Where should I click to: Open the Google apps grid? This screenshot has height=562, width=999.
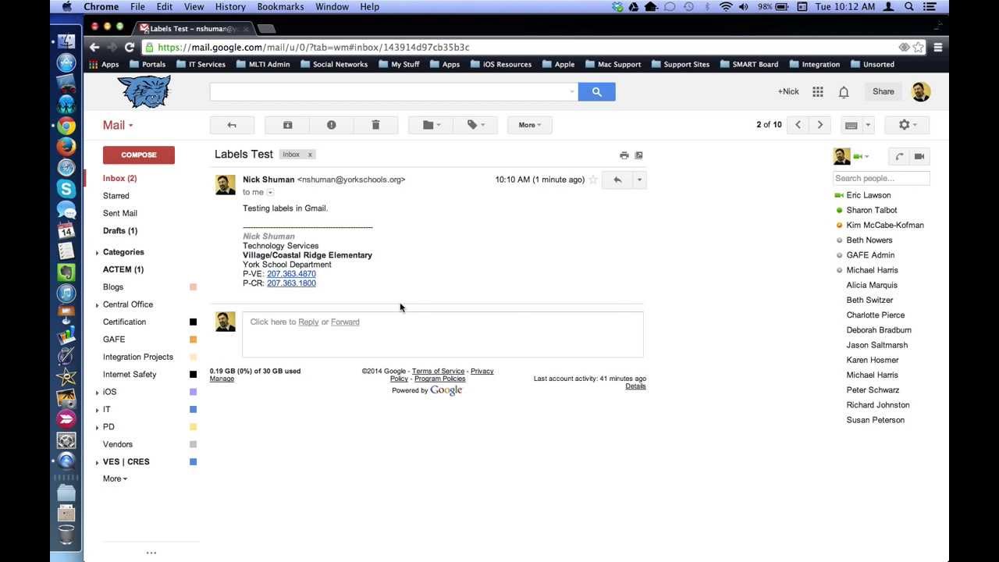(818, 92)
